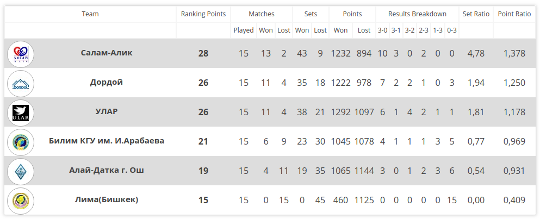This screenshot has height=219, width=540.
Task: Click the Point Ratio column header
Action: 514,14
